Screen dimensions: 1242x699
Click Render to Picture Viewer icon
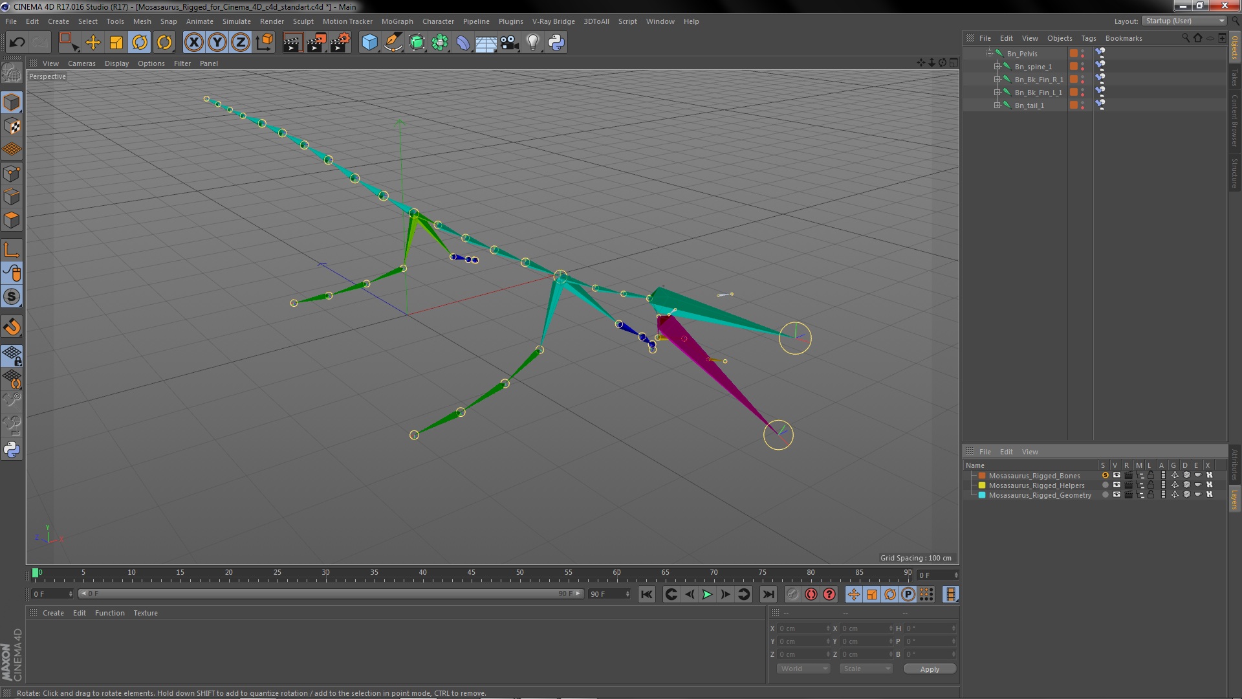pyautogui.click(x=316, y=43)
